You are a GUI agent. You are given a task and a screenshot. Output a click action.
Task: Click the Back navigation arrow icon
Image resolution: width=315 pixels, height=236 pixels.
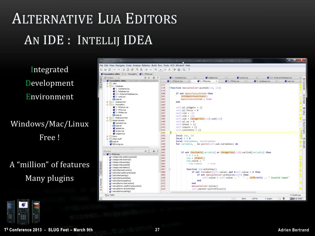(146, 70)
